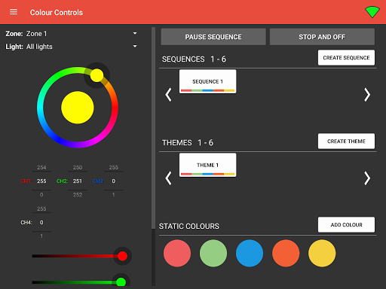Click the Add Colour button
This screenshot has width=386, height=289.
[346, 225]
